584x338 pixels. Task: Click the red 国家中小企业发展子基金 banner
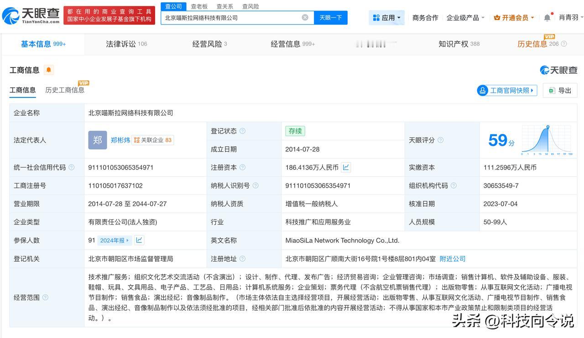[109, 15]
